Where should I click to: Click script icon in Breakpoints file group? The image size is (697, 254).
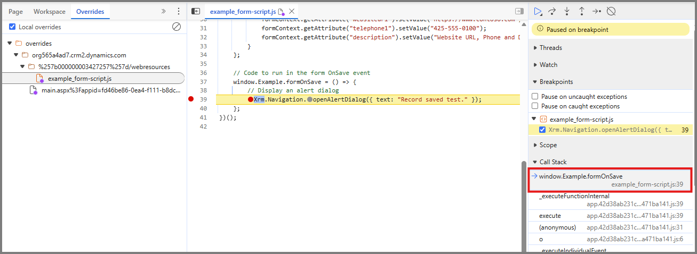tap(543, 120)
